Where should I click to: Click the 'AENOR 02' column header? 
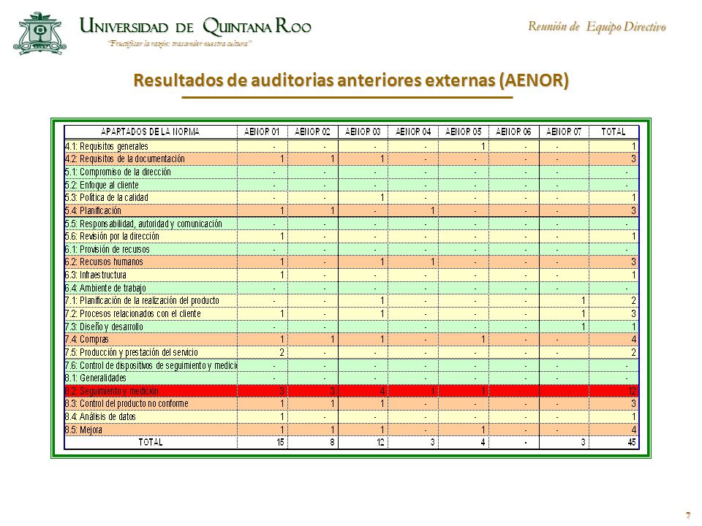(312, 131)
